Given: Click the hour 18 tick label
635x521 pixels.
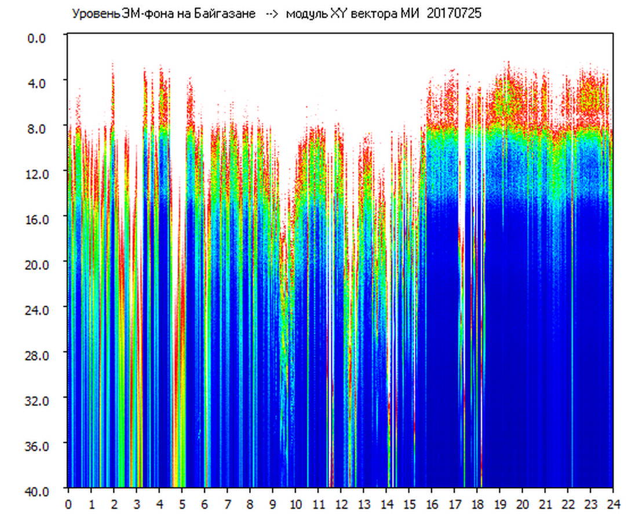Looking at the screenshot, I should [477, 504].
